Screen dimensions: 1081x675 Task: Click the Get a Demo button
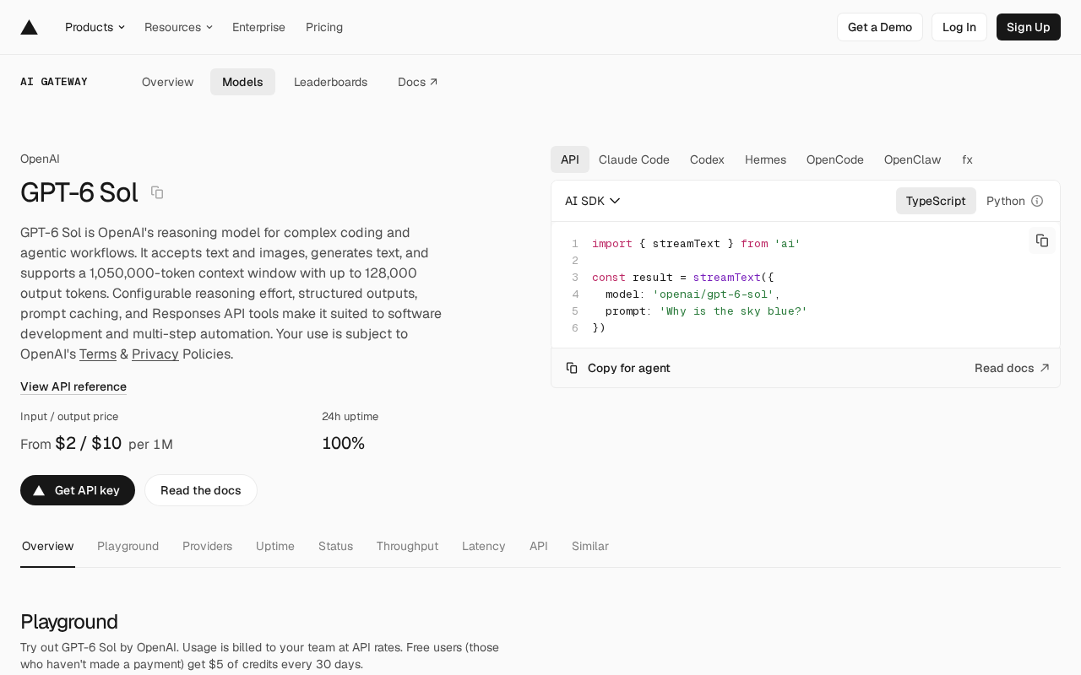(880, 27)
